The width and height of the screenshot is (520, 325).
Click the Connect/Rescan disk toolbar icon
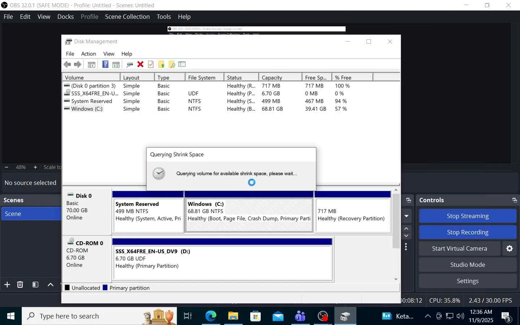coord(130,64)
